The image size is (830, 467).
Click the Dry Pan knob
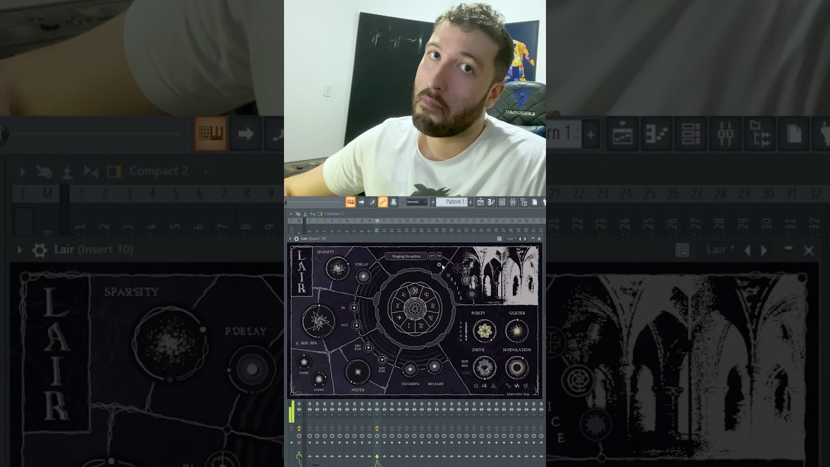click(368, 348)
